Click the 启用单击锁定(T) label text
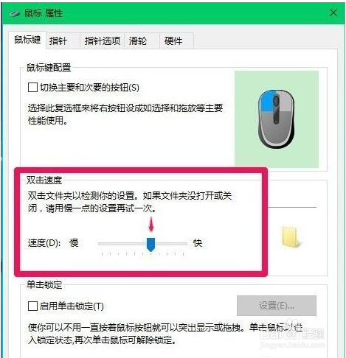 pos(72,306)
